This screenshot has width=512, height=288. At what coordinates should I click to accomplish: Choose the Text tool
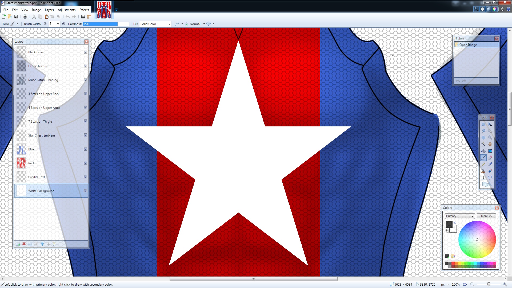tap(483, 178)
